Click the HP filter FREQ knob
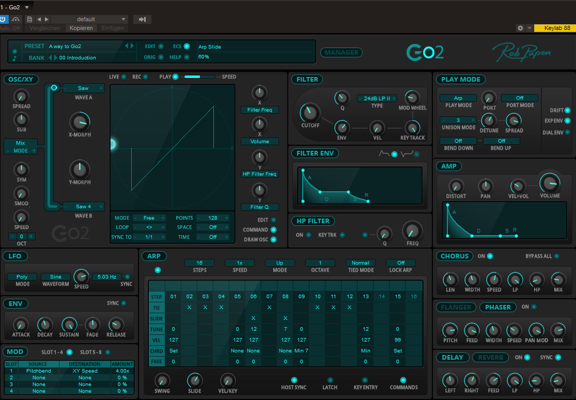The height and width of the screenshot is (400, 576). tap(412, 231)
